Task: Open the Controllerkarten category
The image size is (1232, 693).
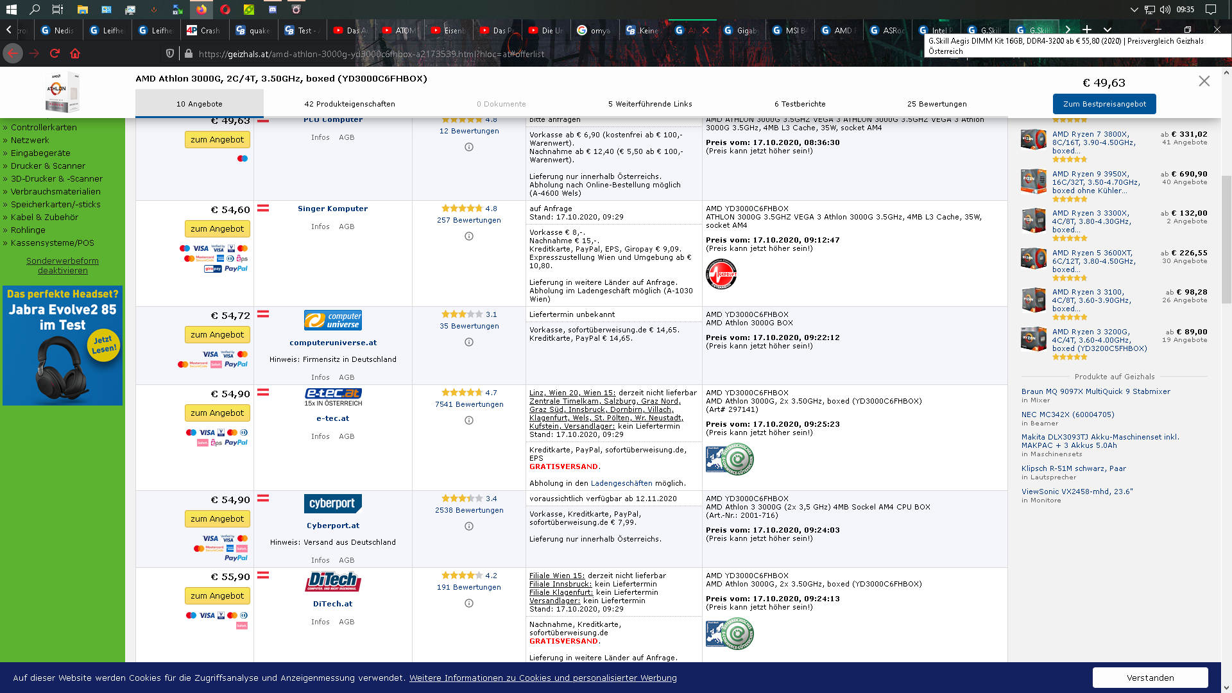Action: point(44,127)
